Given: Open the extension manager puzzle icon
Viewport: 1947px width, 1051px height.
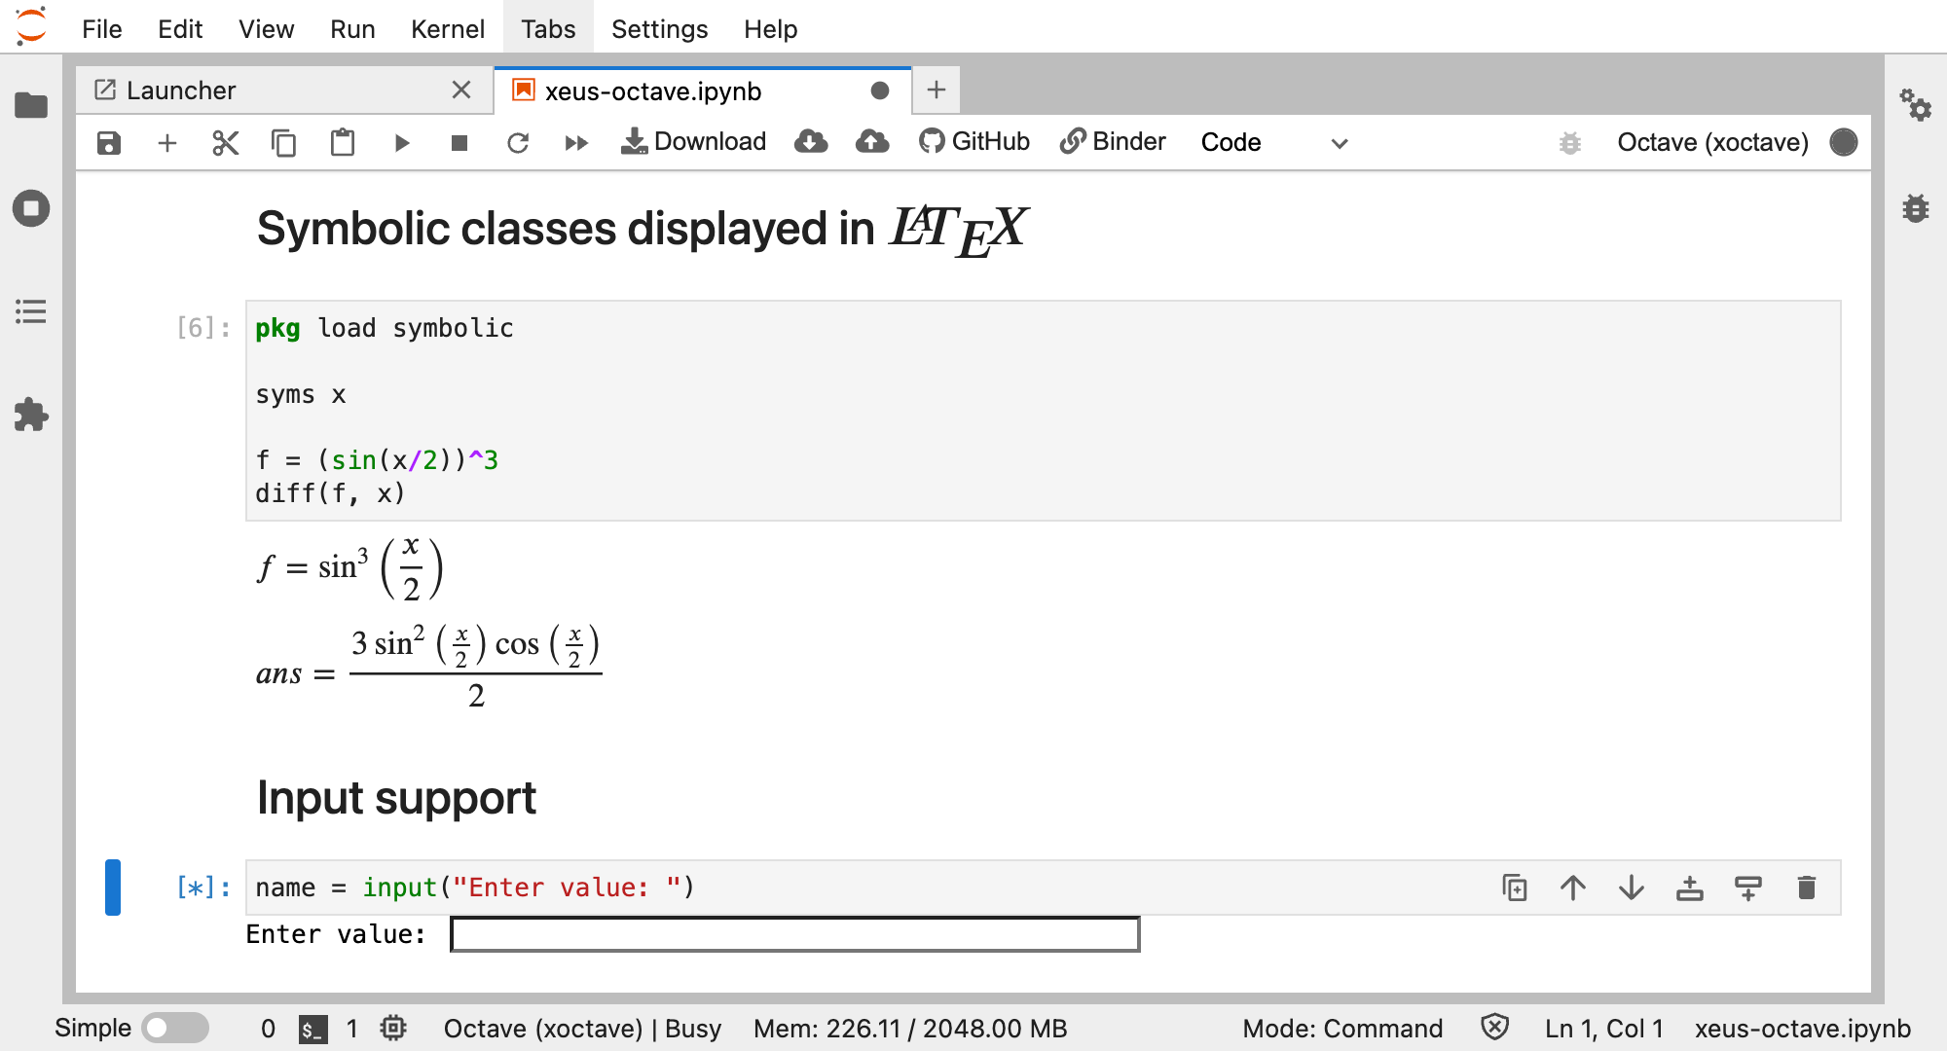Looking at the screenshot, I should coord(31,415).
